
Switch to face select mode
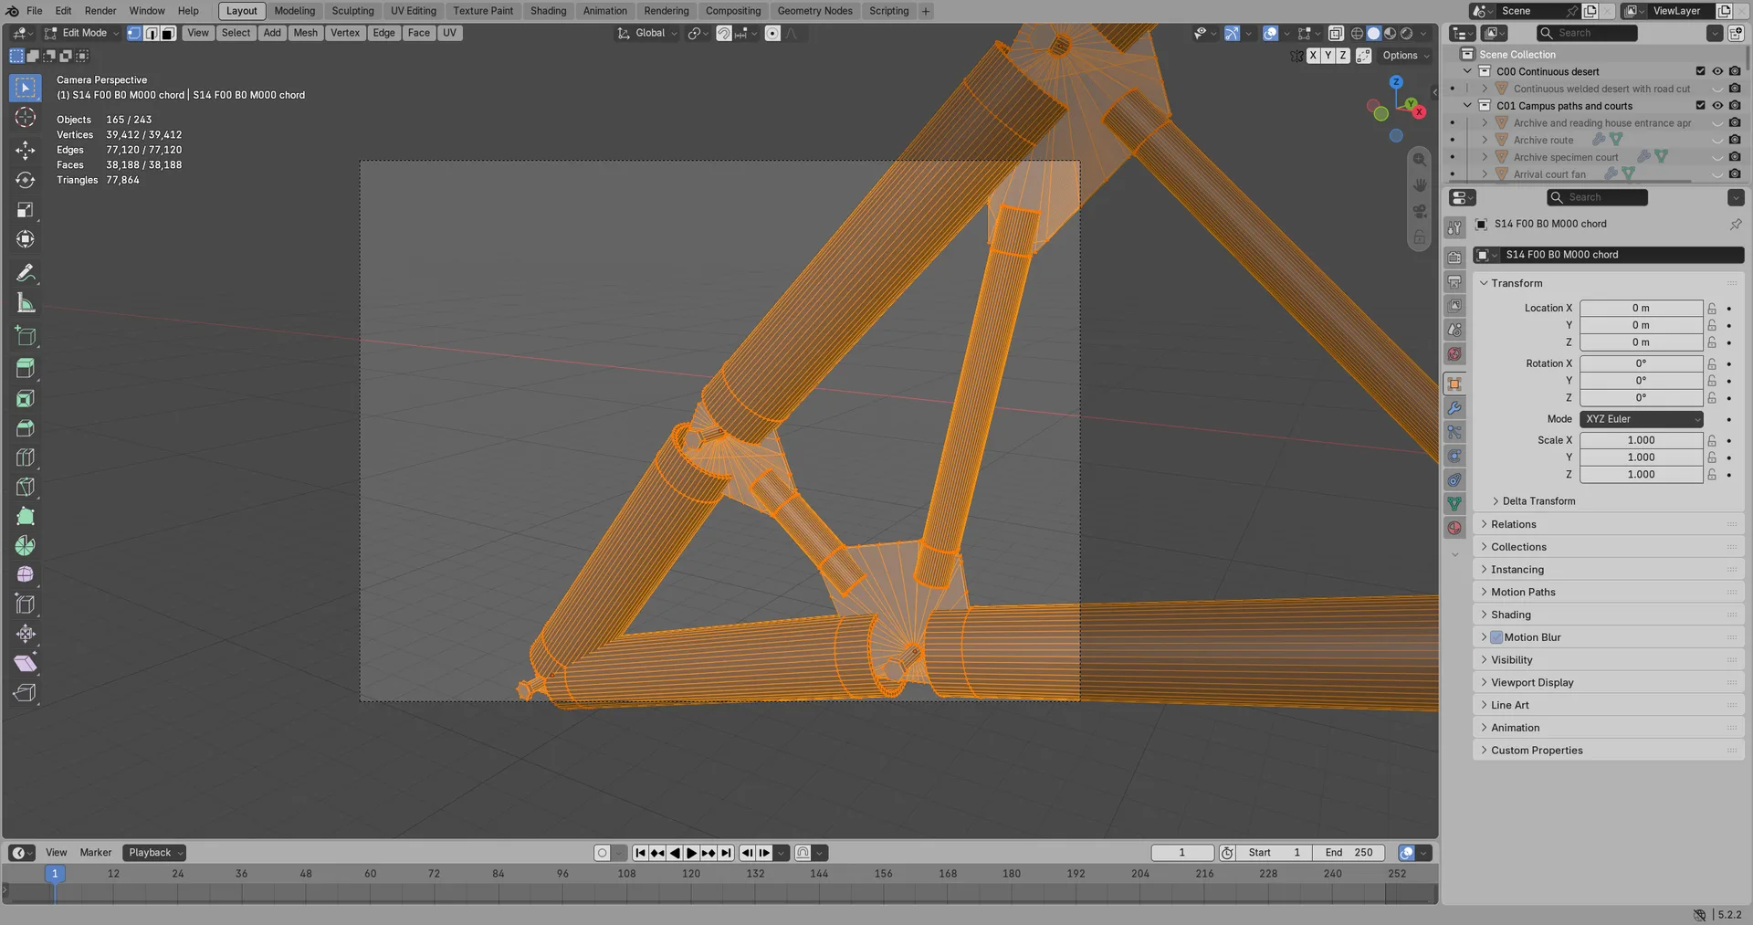168,33
